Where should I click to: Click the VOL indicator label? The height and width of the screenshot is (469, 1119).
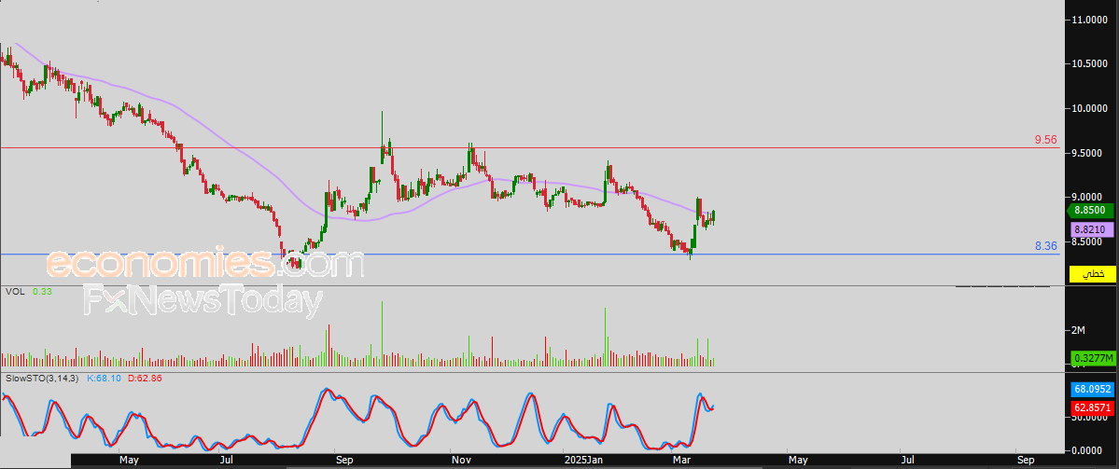[14, 292]
